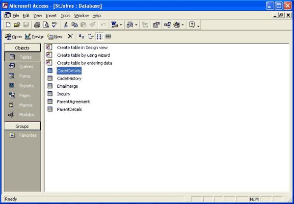Image resolution: width=294 pixels, height=204 pixels.
Task: Expand the New Object dropdown arrow
Action: pos(183,25)
